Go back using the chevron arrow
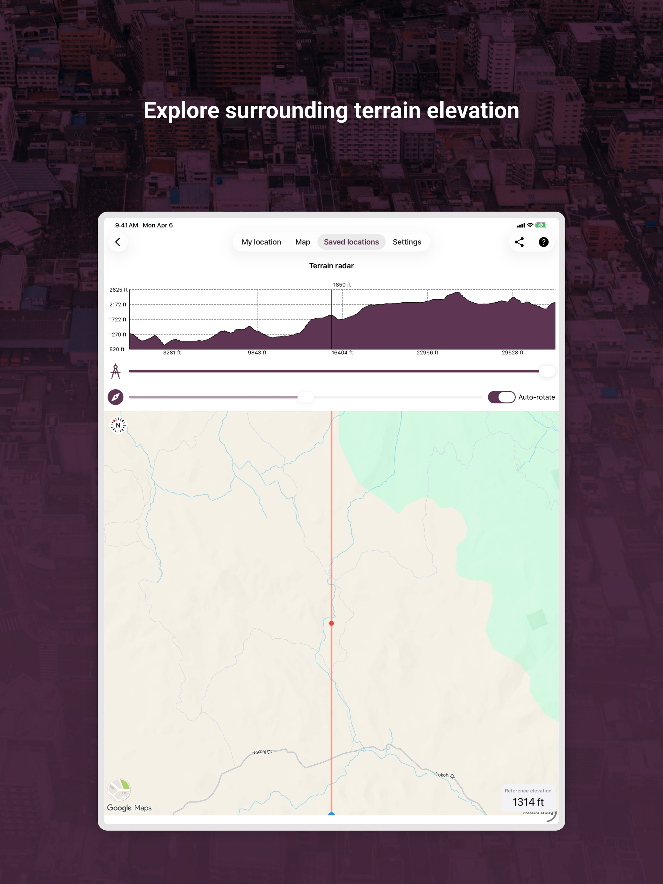 118,242
